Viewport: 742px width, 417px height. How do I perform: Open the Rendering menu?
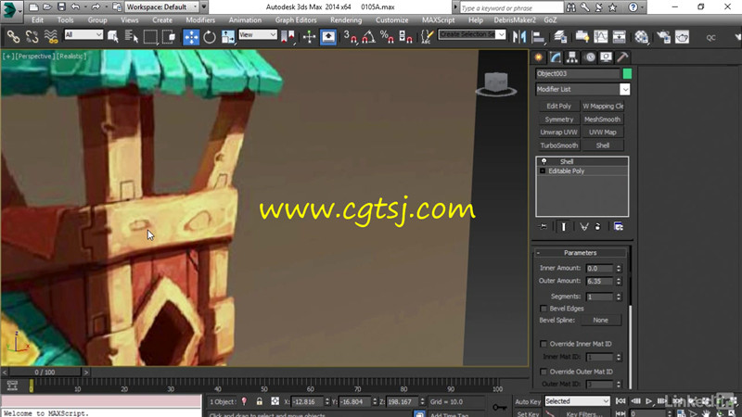[x=346, y=19]
